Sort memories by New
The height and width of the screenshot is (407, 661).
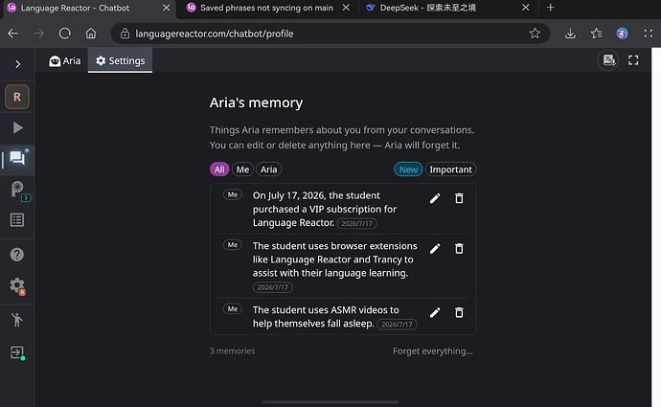(408, 170)
